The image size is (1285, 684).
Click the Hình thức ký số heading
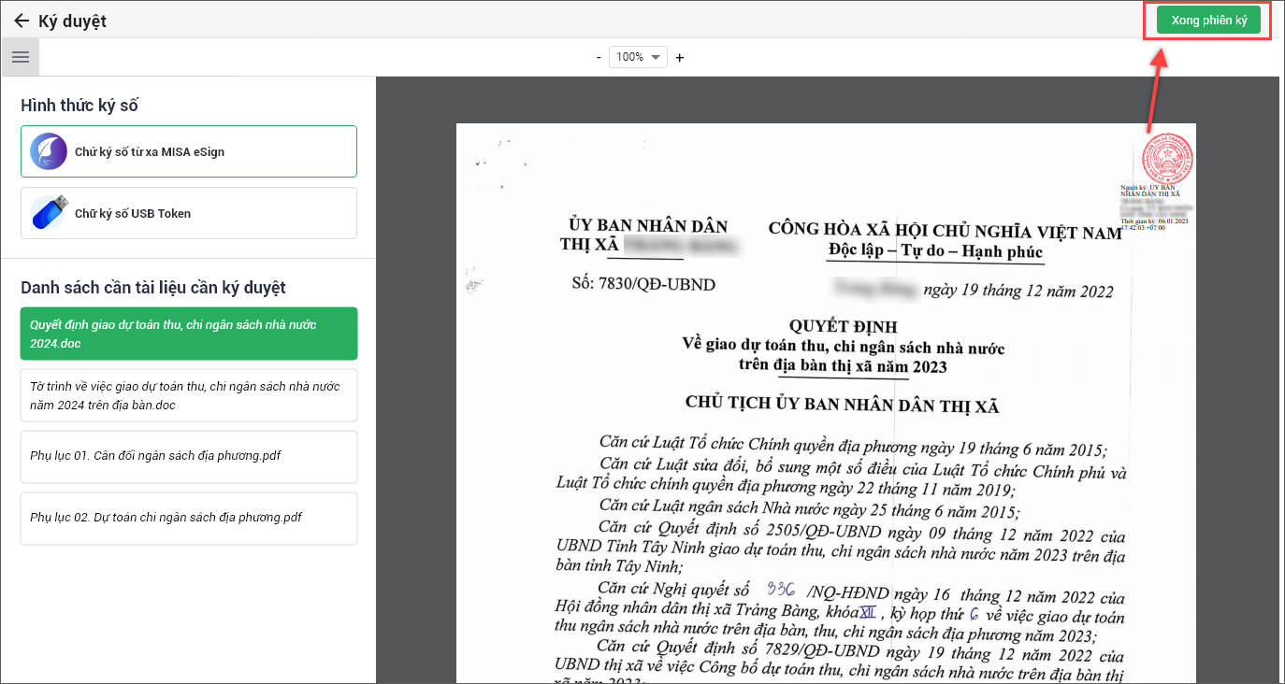(x=79, y=106)
